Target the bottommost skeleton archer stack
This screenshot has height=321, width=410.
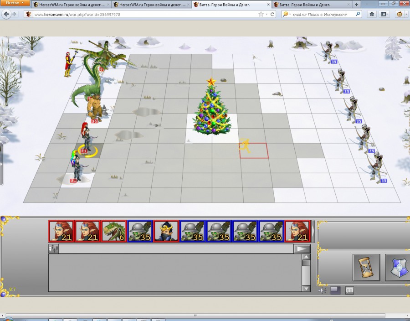377,167
